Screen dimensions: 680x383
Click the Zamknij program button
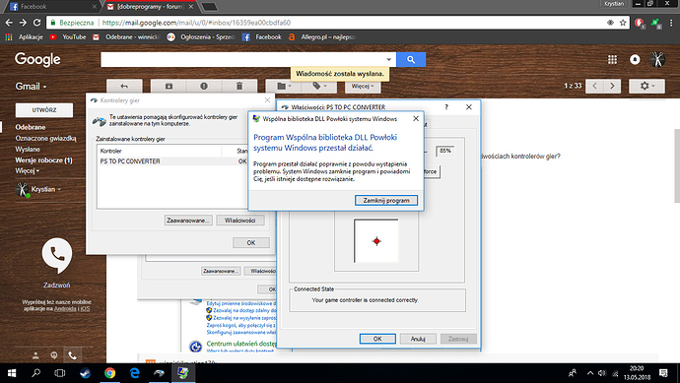(x=386, y=201)
